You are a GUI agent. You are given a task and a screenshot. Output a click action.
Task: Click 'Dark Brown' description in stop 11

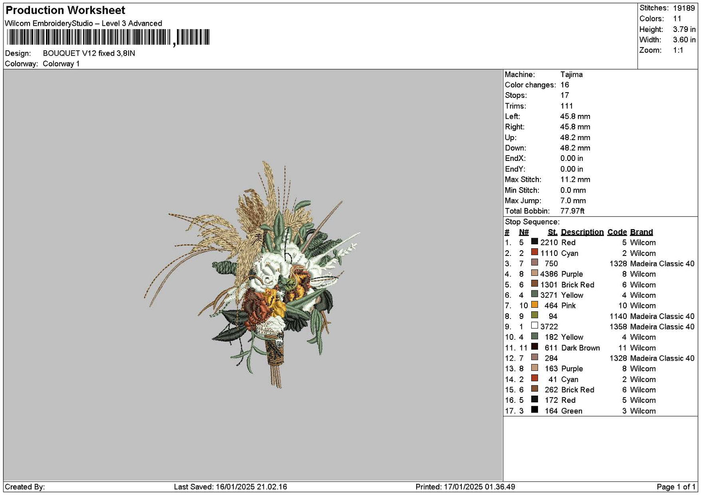581,348
